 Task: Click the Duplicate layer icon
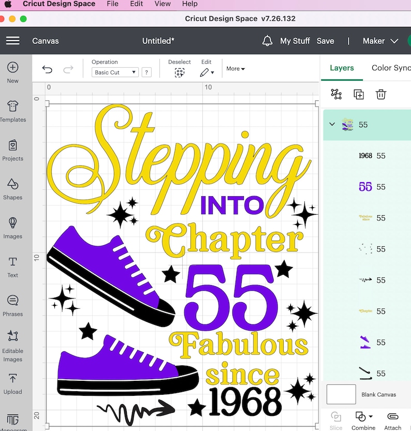point(359,94)
